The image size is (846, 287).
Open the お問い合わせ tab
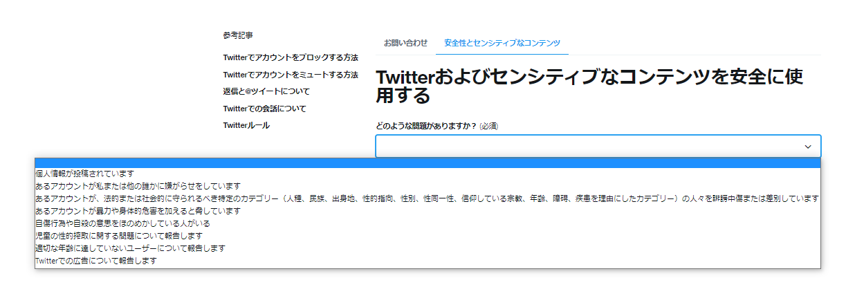pyautogui.click(x=405, y=43)
